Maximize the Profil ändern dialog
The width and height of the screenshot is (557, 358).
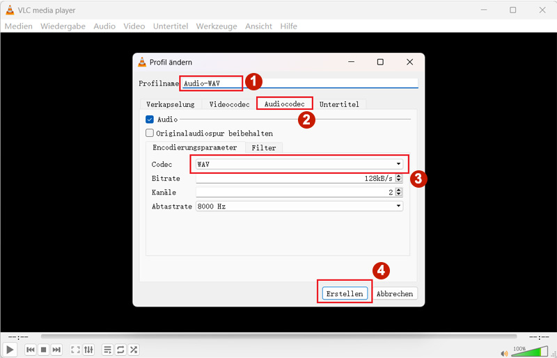(x=380, y=62)
